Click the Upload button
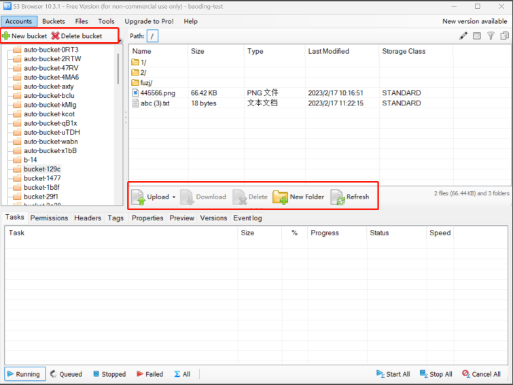This screenshot has width=513, height=385. tap(150, 197)
